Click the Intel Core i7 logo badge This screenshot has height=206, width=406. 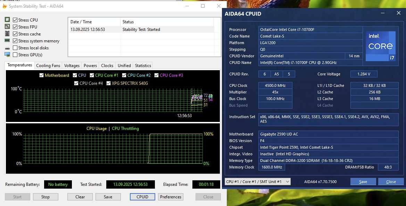pyautogui.click(x=380, y=46)
